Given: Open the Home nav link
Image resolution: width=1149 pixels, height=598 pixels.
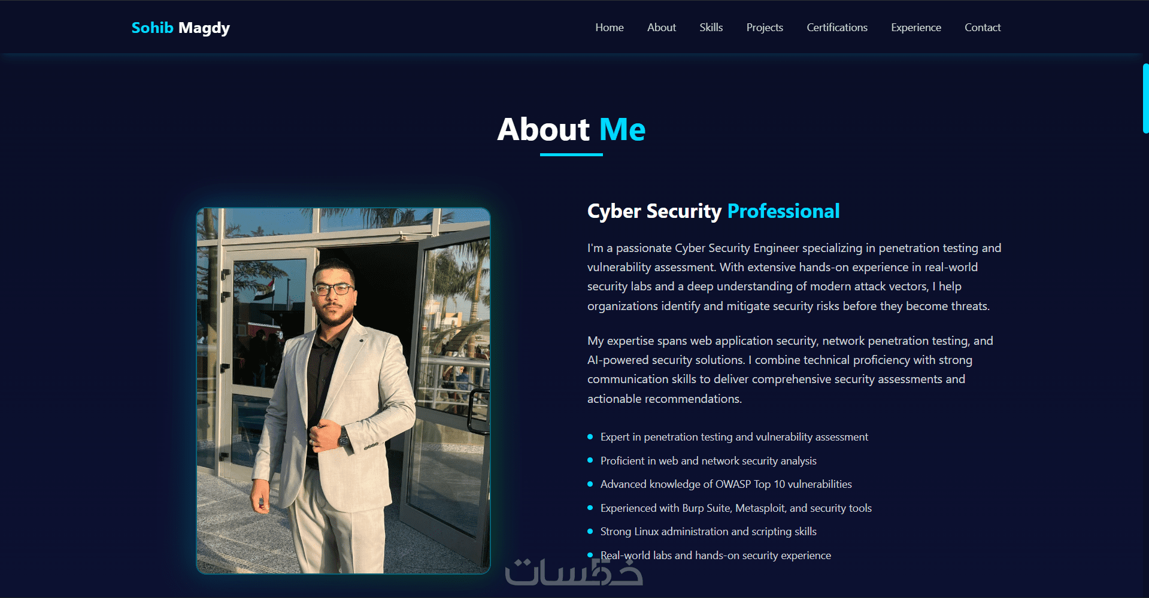Looking at the screenshot, I should [609, 28].
